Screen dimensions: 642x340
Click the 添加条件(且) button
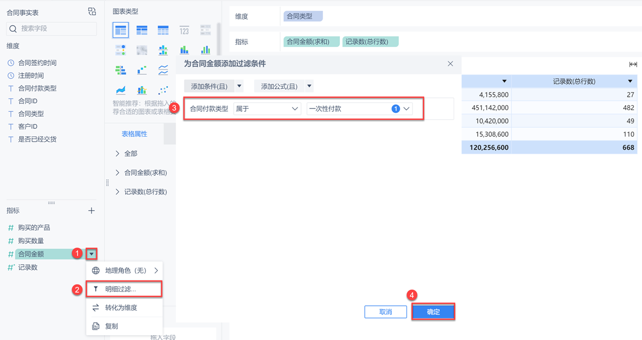pos(209,86)
